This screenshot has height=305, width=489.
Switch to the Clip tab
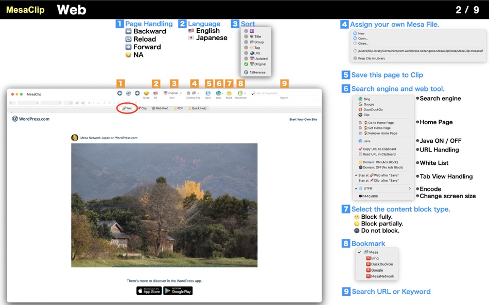(142, 108)
